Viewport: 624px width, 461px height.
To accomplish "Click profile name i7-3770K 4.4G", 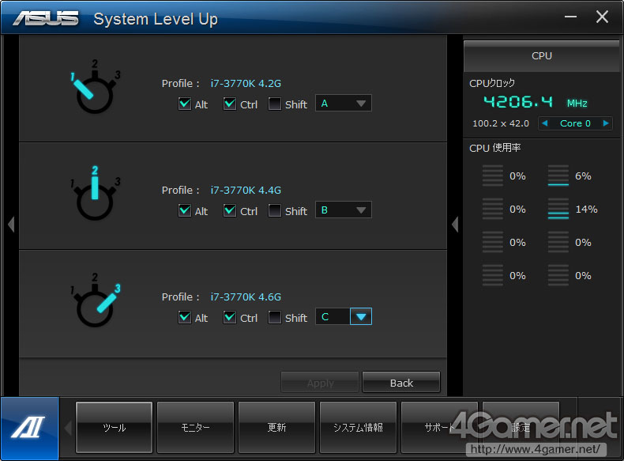I will [x=246, y=190].
